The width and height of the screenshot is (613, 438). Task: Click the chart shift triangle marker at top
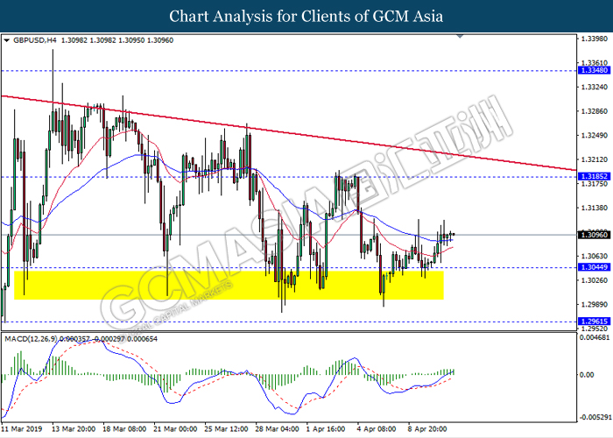pyautogui.click(x=460, y=36)
